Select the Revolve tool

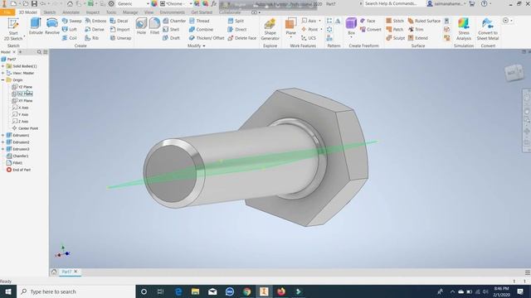(51, 26)
